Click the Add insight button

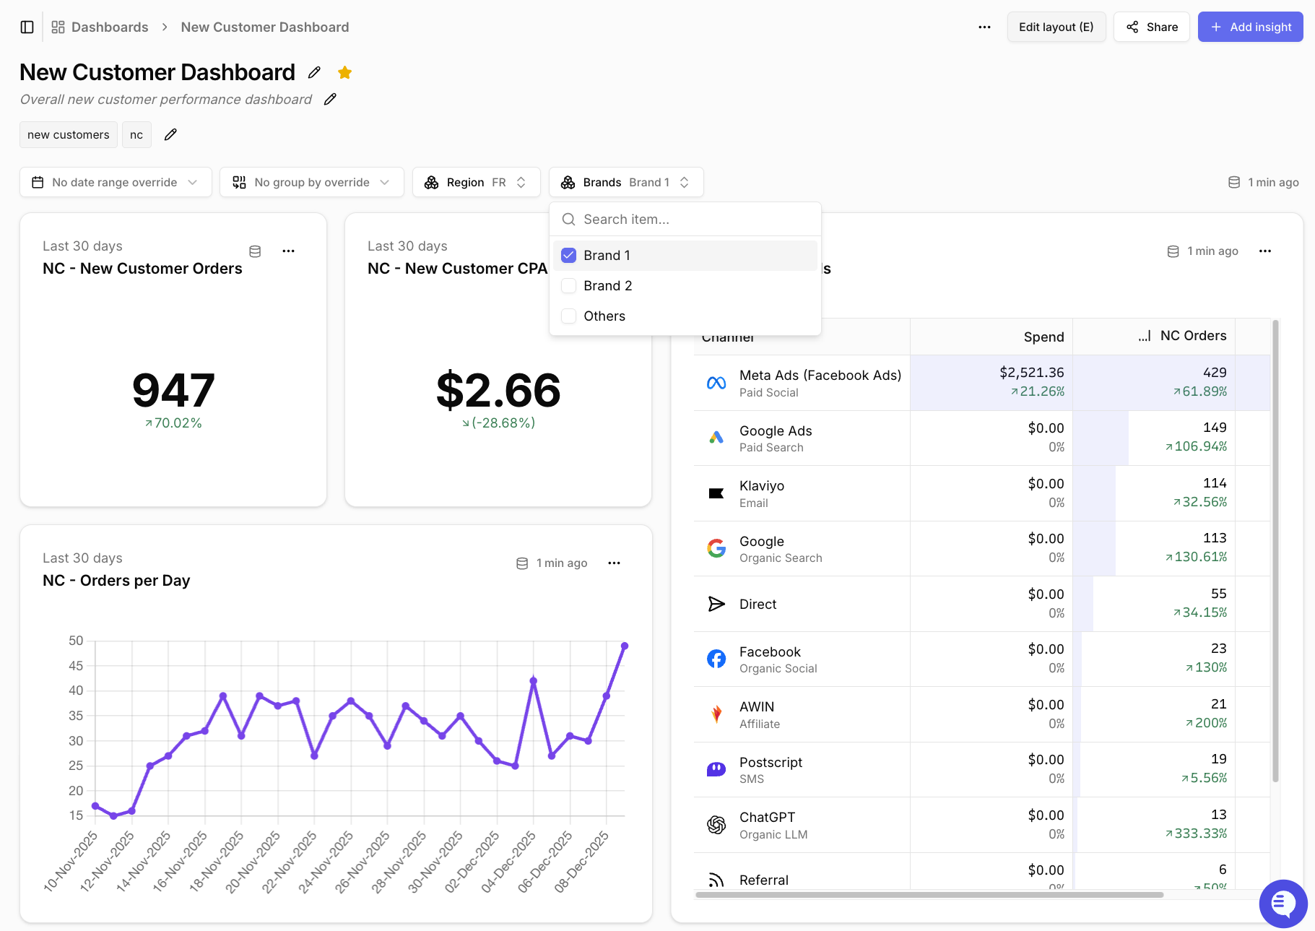click(1250, 27)
